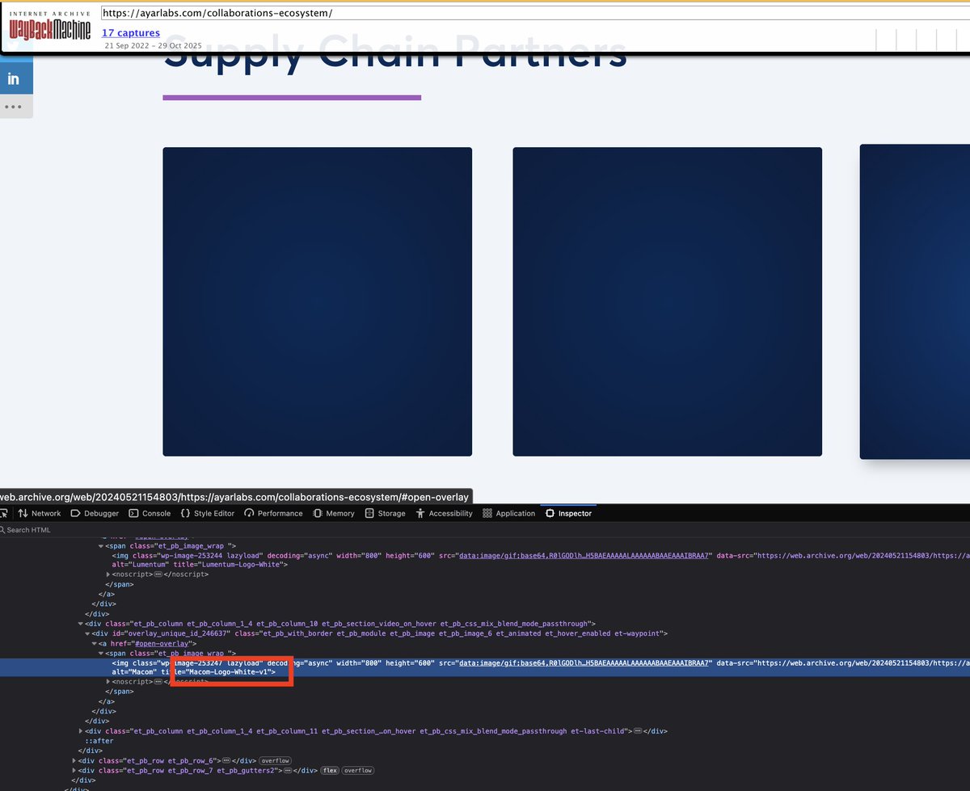
Task: Click the overflow badge on et_pb_row_7
Action: tap(357, 771)
